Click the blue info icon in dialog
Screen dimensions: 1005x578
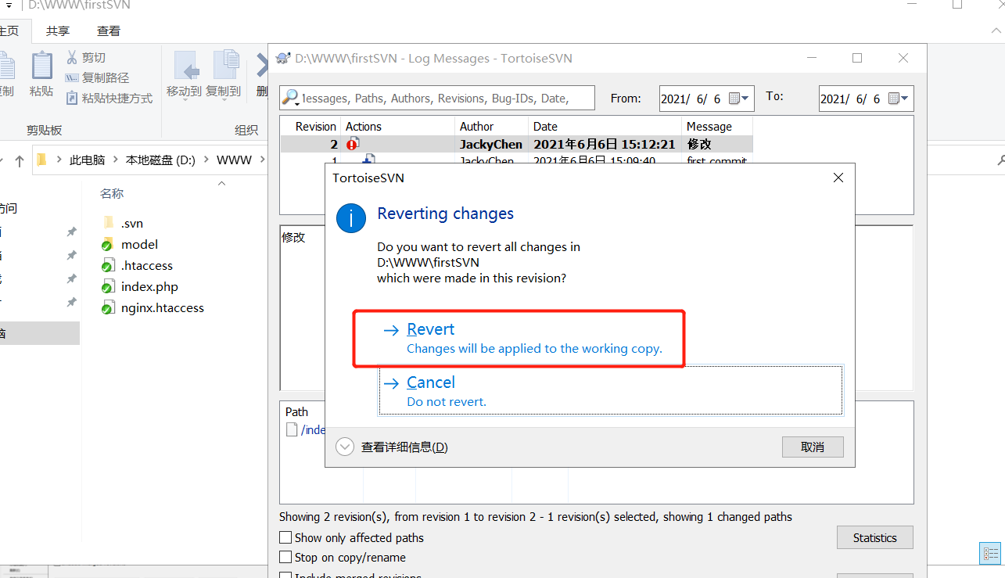pos(351,217)
